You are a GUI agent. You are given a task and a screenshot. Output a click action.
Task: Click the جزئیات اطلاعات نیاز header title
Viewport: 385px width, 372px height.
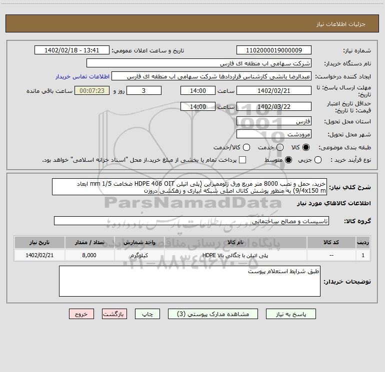[340, 24]
